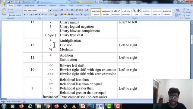This screenshot has height=109, width=193.
Task: Open the Windows Start menu
Action: pos(4,106)
